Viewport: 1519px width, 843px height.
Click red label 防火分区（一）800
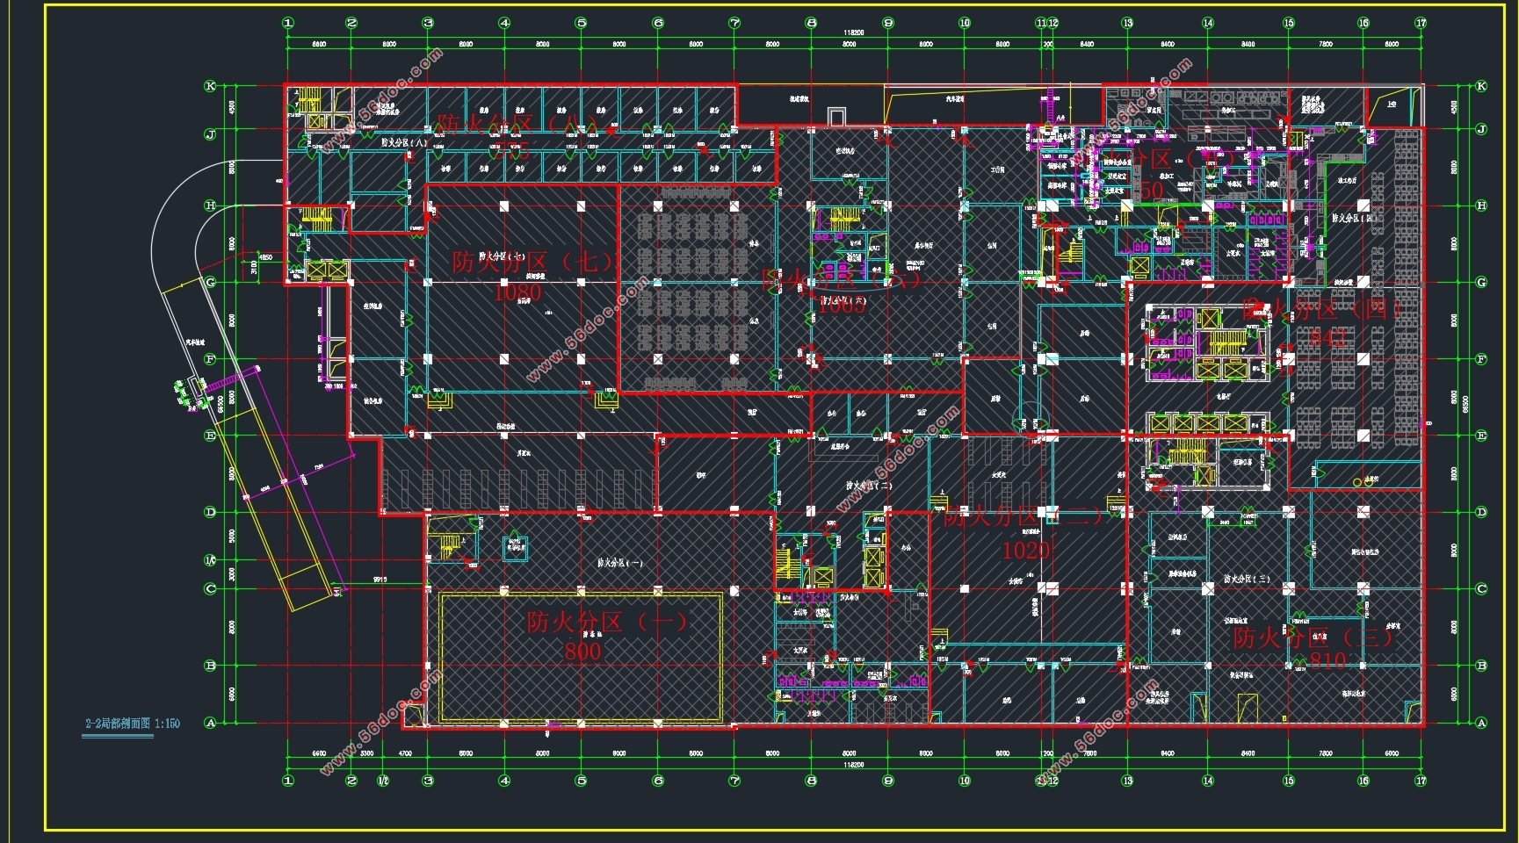606,636
